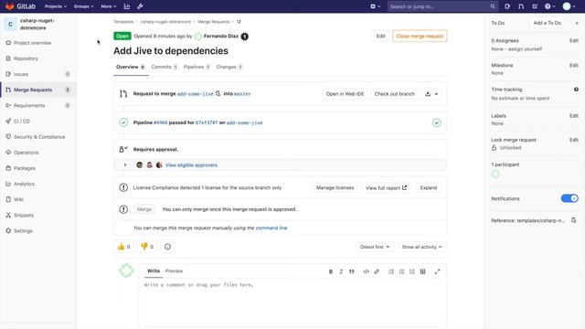The image size is (585, 329).
Task: Select the Overview tab
Action: coord(130,67)
